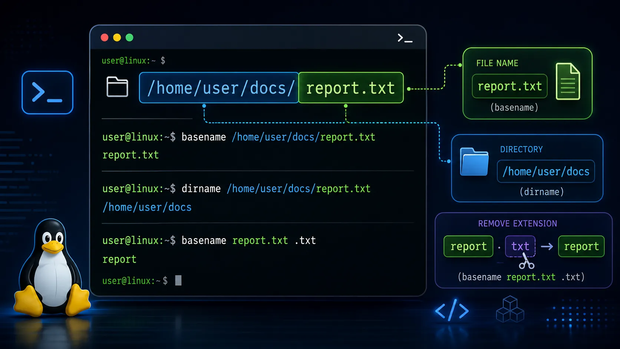Click the Tux penguin mascot

(x=52, y=268)
